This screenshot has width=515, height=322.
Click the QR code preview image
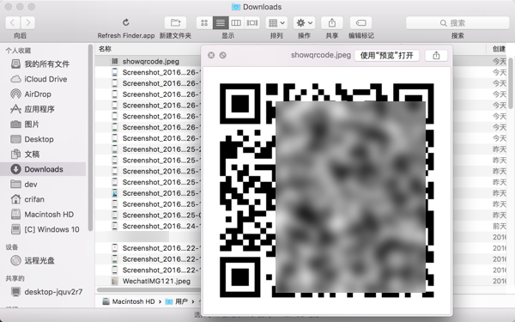click(327, 191)
